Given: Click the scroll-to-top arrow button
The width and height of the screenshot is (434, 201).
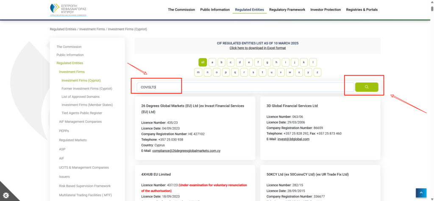Looking at the screenshot, I should point(421,193).
